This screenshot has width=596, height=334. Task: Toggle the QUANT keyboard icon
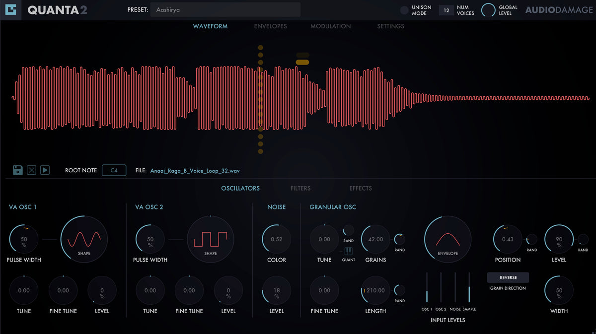pyautogui.click(x=349, y=252)
